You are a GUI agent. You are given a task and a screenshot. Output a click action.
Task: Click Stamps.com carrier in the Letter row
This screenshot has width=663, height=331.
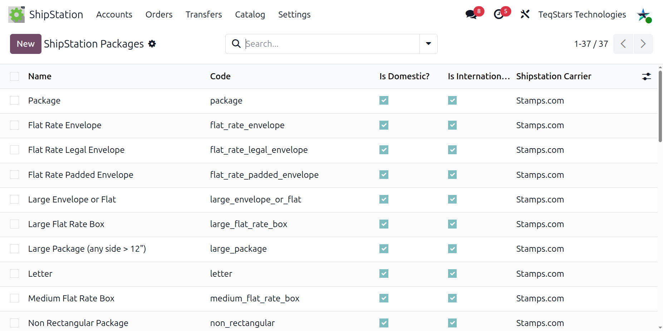pos(540,274)
